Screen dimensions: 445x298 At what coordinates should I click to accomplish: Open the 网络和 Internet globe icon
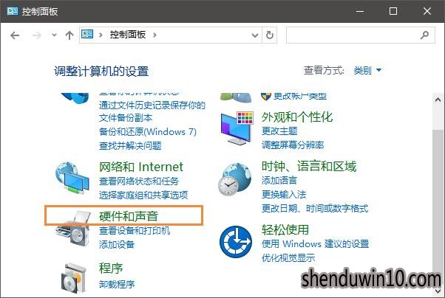pyautogui.click(x=72, y=178)
